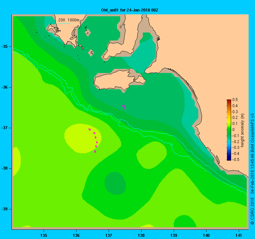Click the topmost magenta marker in the yellow eddy
This screenshot has width=255, height=239.
(90, 129)
